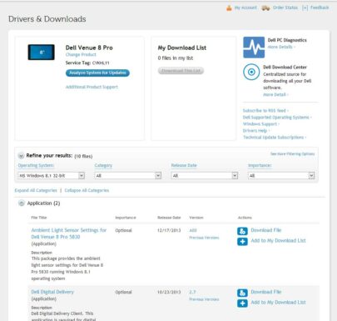The height and width of the screenshot is (321, 337).
Task: Click Add to list plus icon for Ambient Light Sensor
Action: pos(242,242)
